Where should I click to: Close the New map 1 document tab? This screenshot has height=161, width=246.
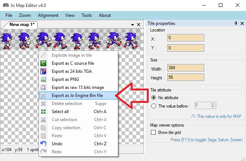(x=138, y=25)
